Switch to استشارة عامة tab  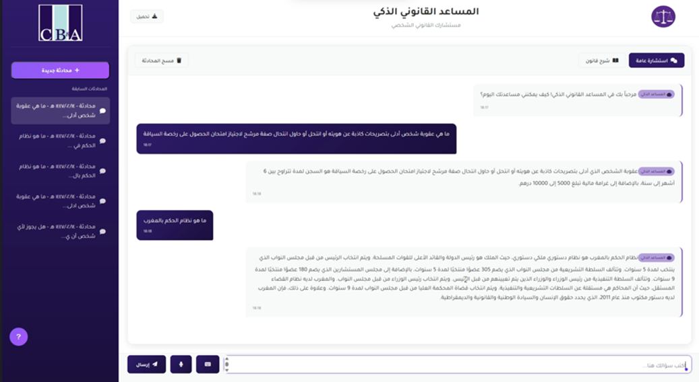[x=657, y=61]
